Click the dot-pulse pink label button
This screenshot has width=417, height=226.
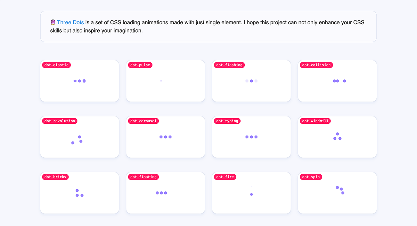[x=140, y=65]
